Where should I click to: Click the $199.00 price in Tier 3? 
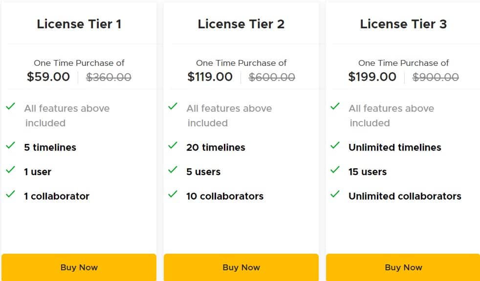point(372,77)
